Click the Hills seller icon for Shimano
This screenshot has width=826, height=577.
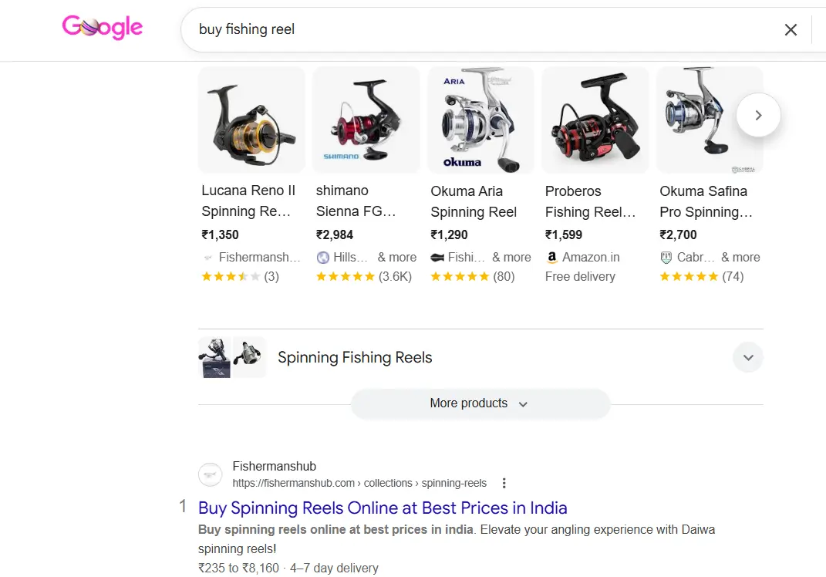pyautogui.click(x=323, y=258)
